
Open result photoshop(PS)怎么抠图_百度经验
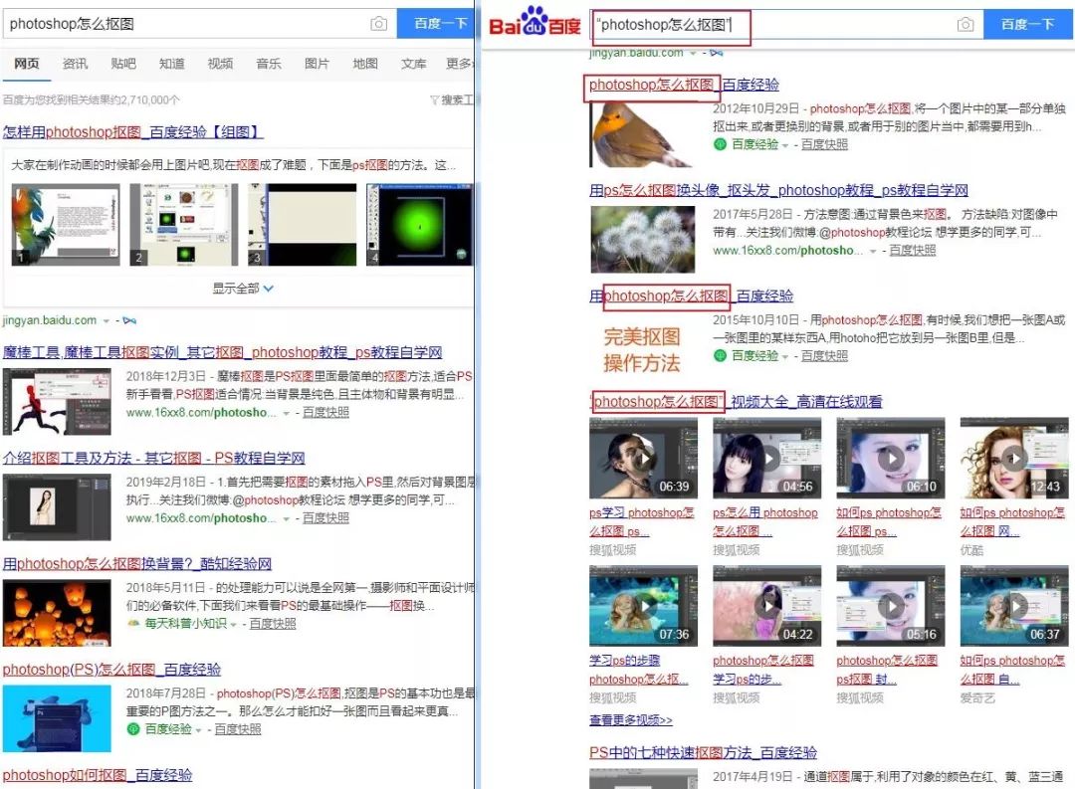[x=111, y=669]
